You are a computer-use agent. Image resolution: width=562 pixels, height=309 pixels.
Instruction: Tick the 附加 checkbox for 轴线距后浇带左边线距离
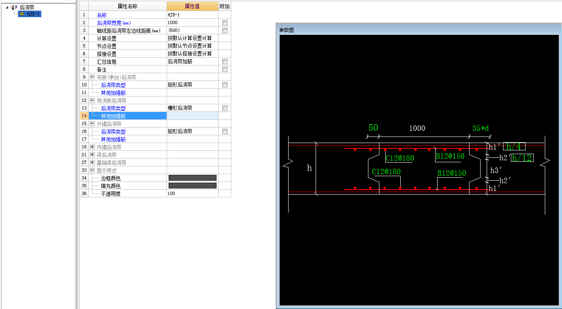click(x=225, y=30)
